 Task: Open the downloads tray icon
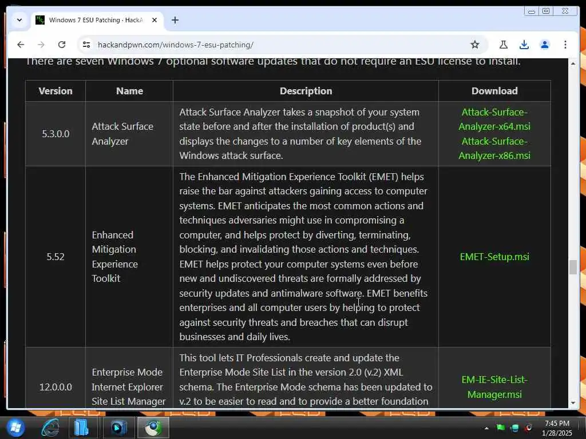coord(524,45)
